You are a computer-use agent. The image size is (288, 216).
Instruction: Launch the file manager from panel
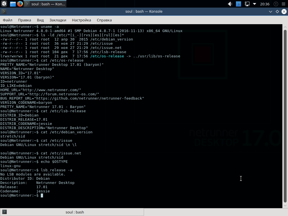click(x=13, y=4)
